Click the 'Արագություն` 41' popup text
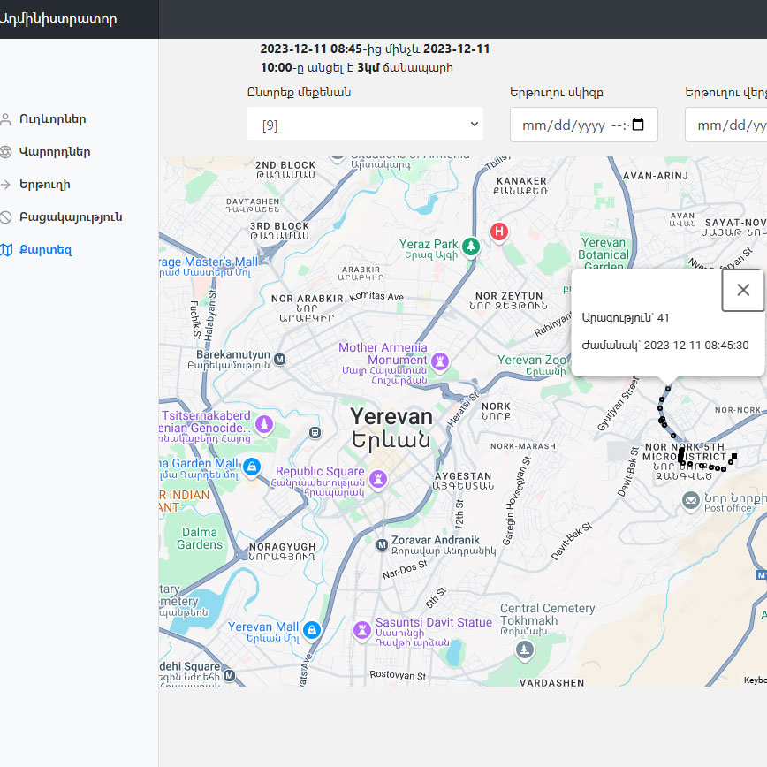Screen dimensions: 767x767 [x=625, y=318]
